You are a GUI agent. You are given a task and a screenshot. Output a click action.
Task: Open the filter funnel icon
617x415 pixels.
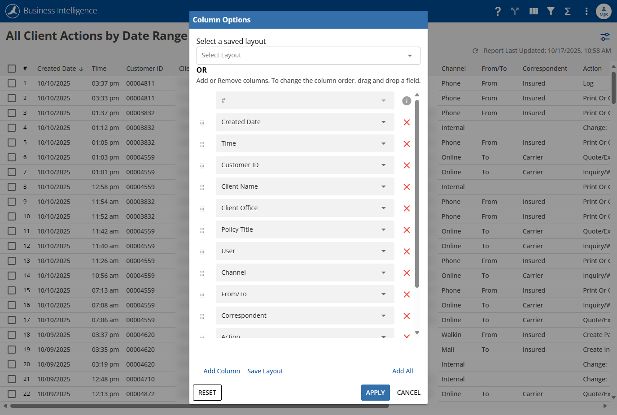551,11
